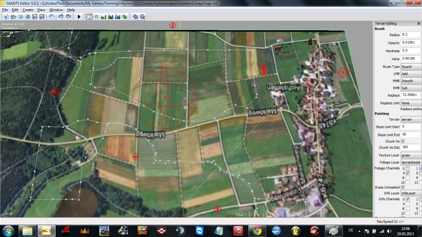Viewport: 422px width, 237px height.
Task: Uncheck Foliage Channel 4 checkbox
Action: [x=407, y=173]
